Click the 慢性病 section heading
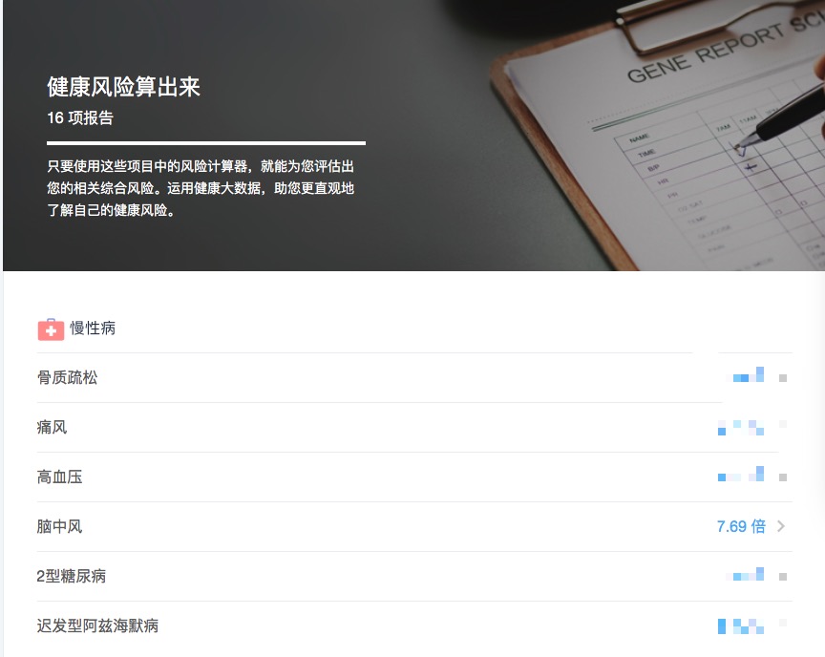Image resolution: width=825 pixels, height=657 pixels. coord(93,328)
